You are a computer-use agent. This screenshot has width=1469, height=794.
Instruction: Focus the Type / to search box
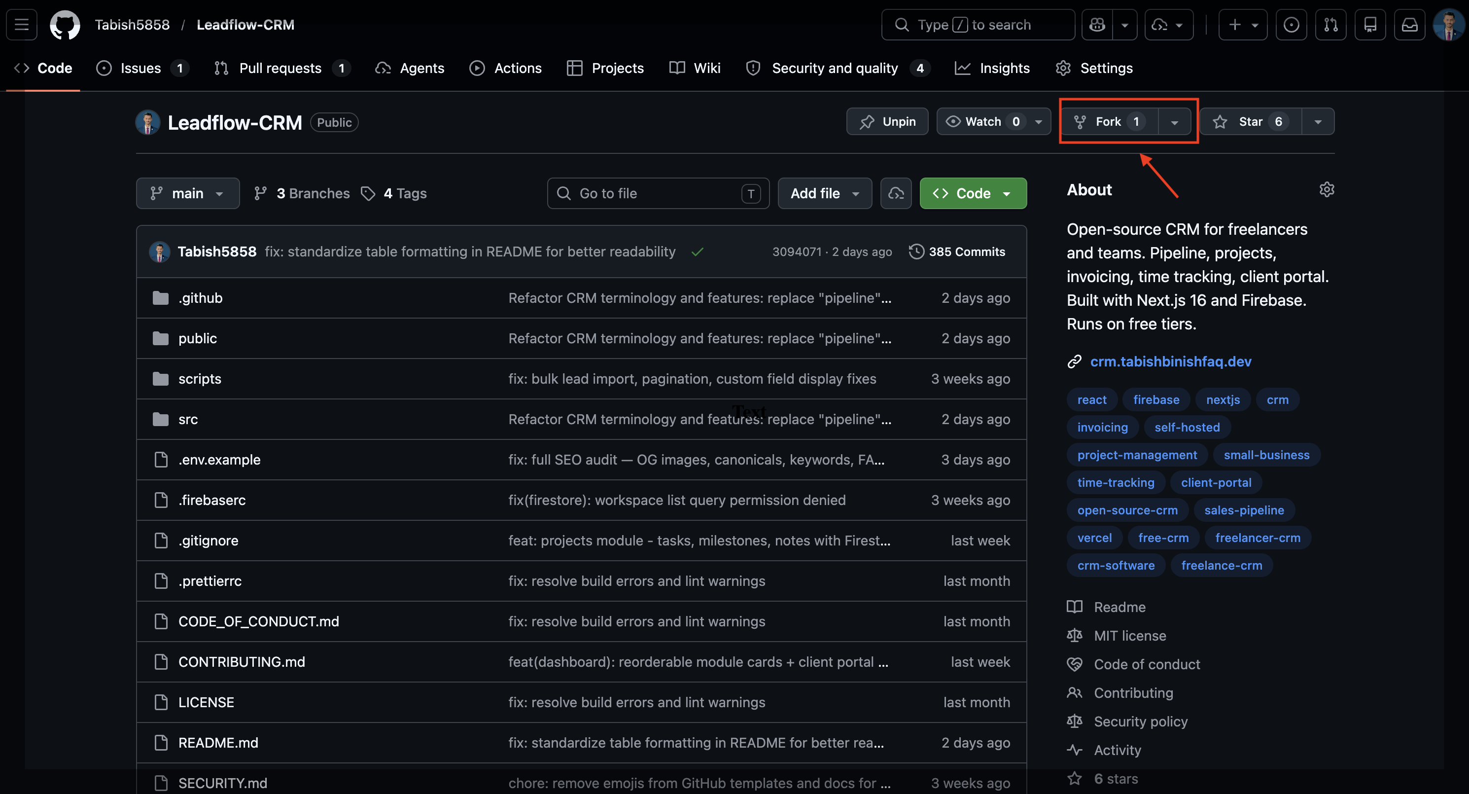(x=978, y=25)
